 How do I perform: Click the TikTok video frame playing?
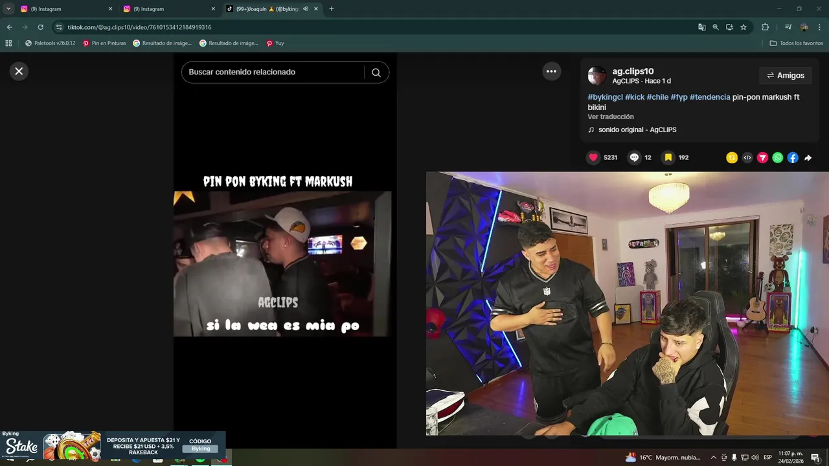pos(282,263)
